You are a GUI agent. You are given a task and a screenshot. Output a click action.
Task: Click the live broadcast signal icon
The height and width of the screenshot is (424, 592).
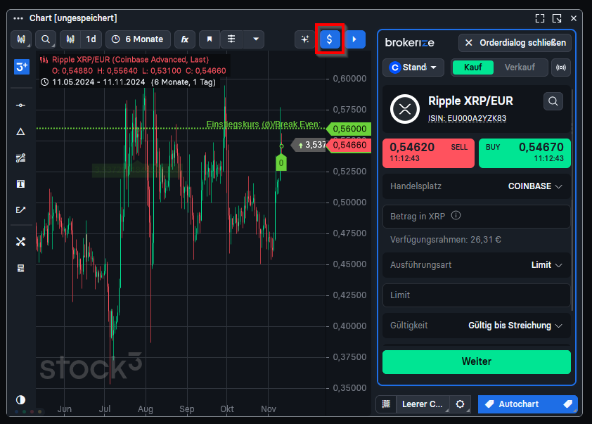[x=561, y=68]
